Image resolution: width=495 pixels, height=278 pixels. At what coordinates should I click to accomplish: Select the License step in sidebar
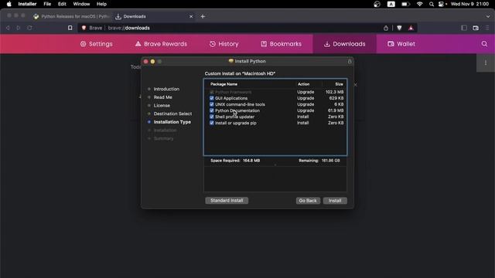click(162, 106)
